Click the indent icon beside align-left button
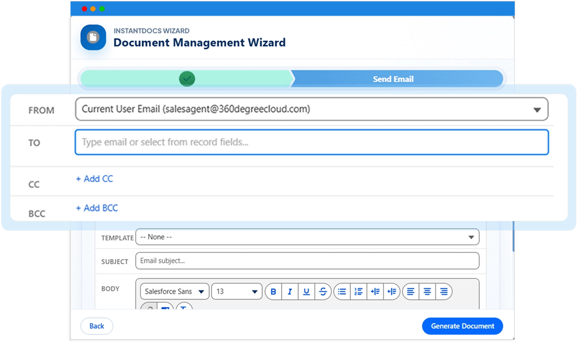This screenshot has height=350, width=577. point(392,292)
